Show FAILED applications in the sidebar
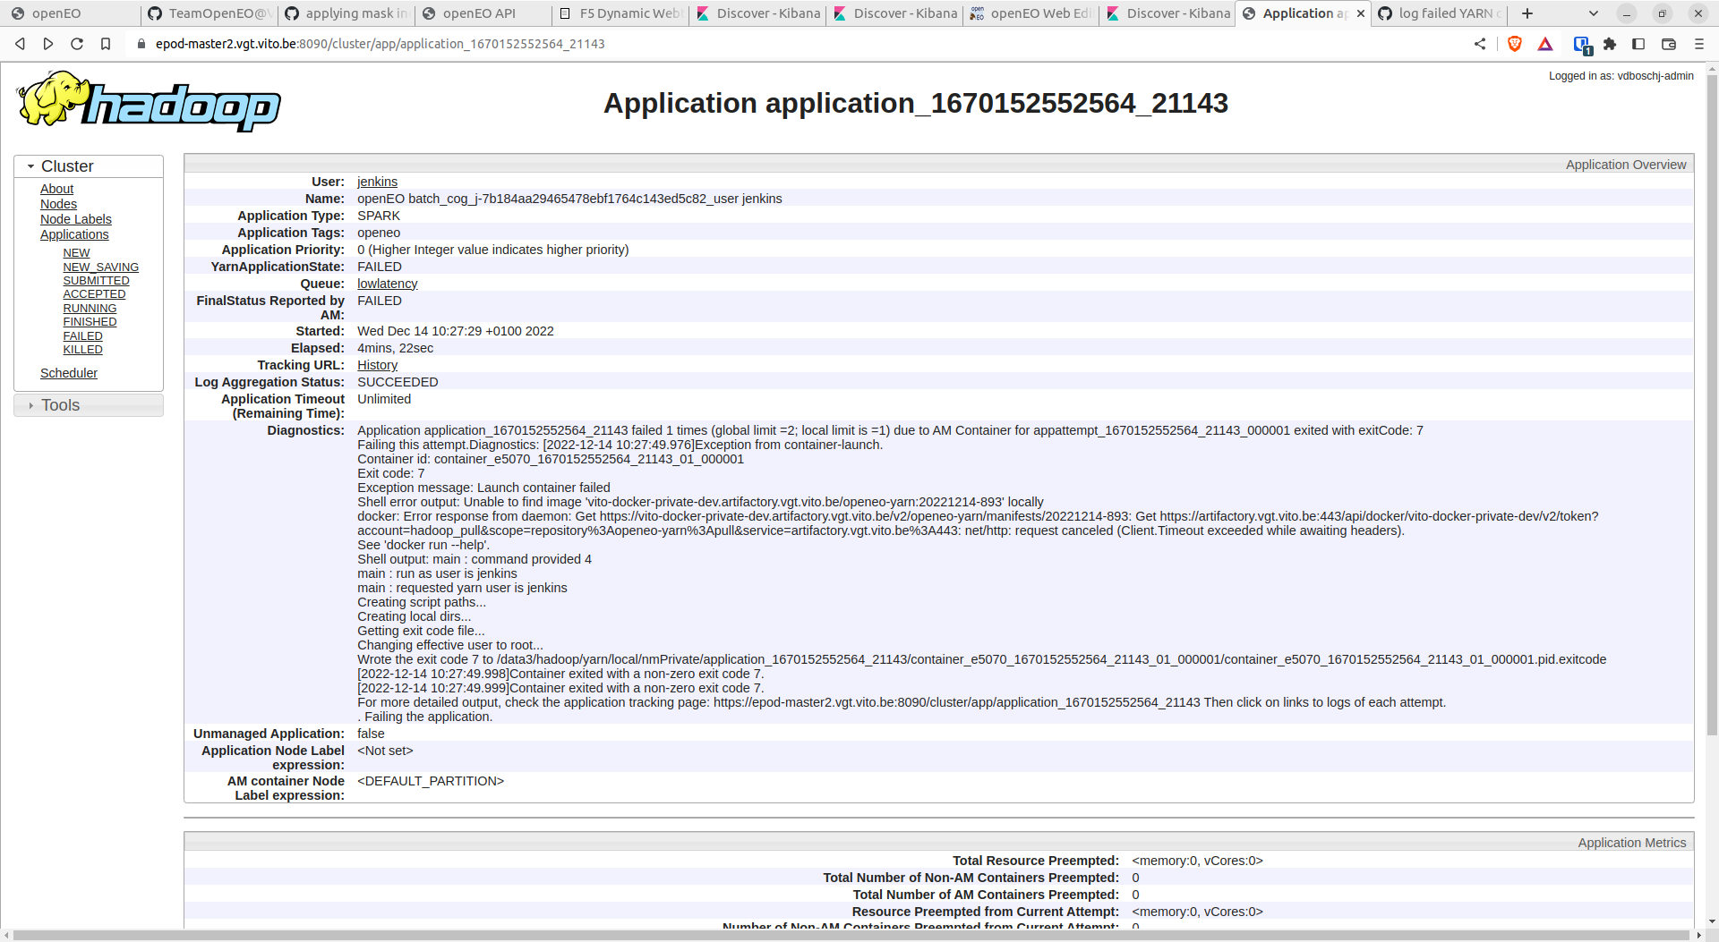The width and height of the screenshot is (1719, 942). (x=82, y=335)
